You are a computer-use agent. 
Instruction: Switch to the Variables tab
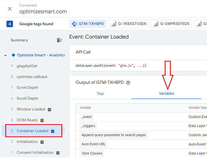click(x=166, y=93)
